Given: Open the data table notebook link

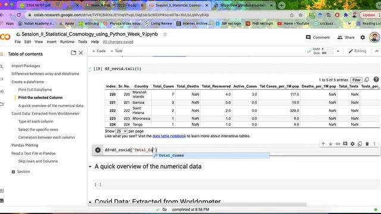Looking at the screenshot, I should (169, 136).
